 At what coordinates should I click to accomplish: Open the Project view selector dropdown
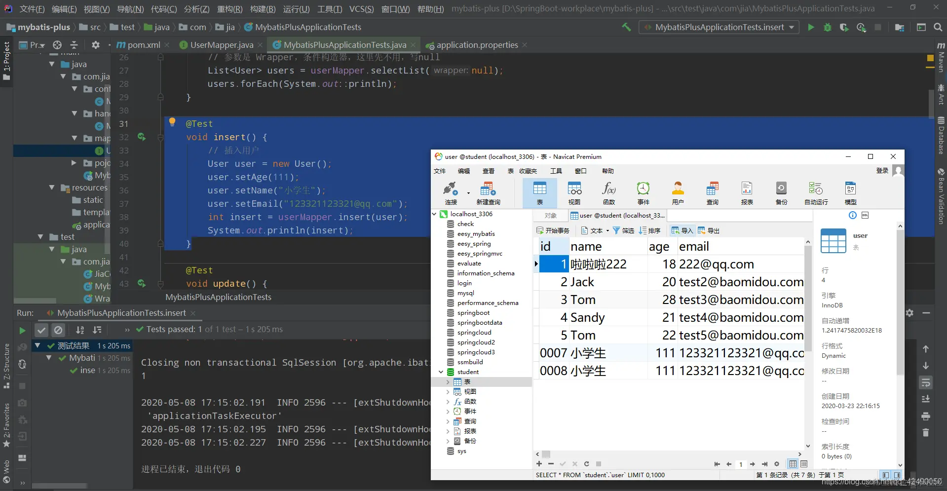coord(32,45)
